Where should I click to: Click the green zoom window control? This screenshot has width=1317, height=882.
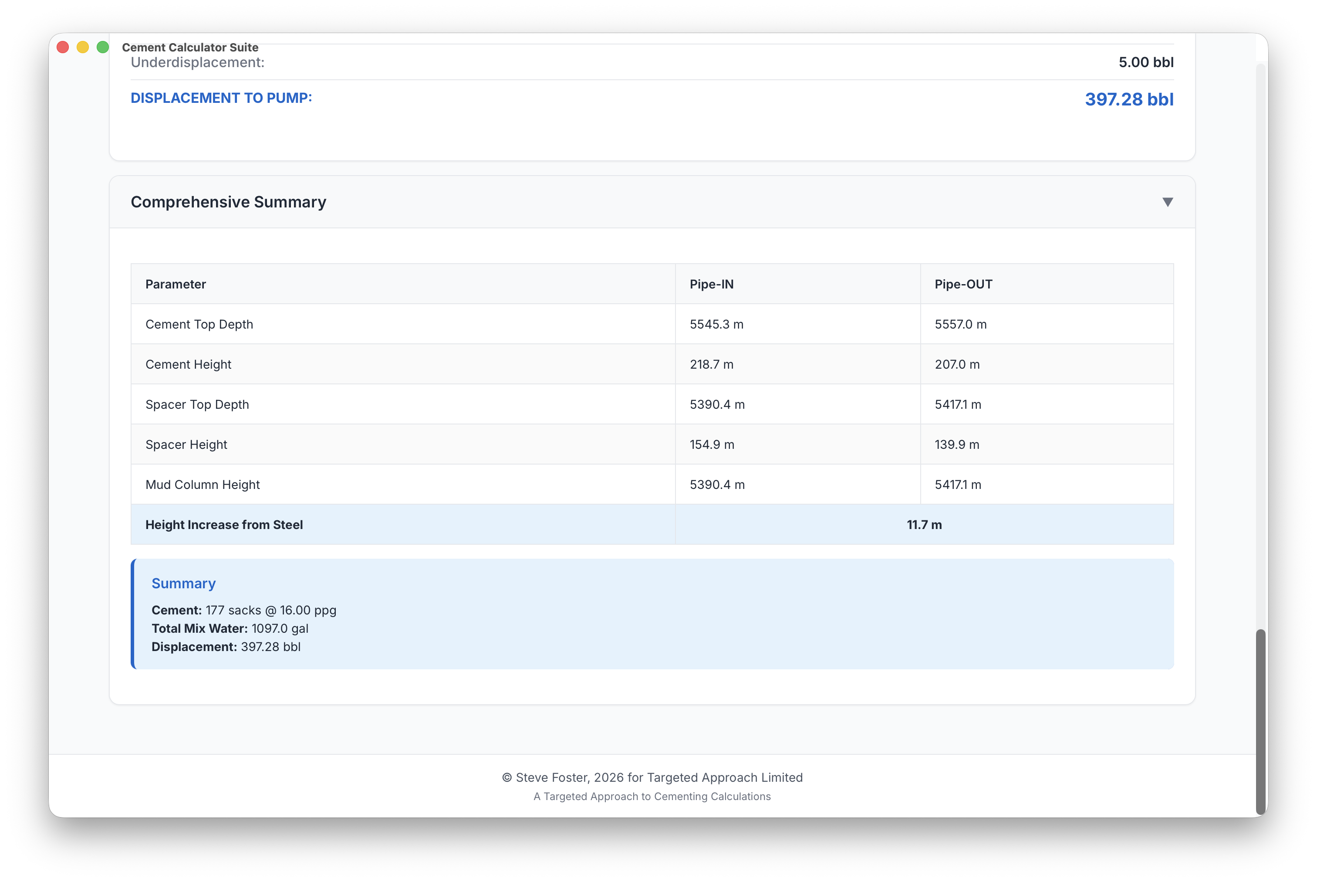pyautogui.click(x=103, y=47)
